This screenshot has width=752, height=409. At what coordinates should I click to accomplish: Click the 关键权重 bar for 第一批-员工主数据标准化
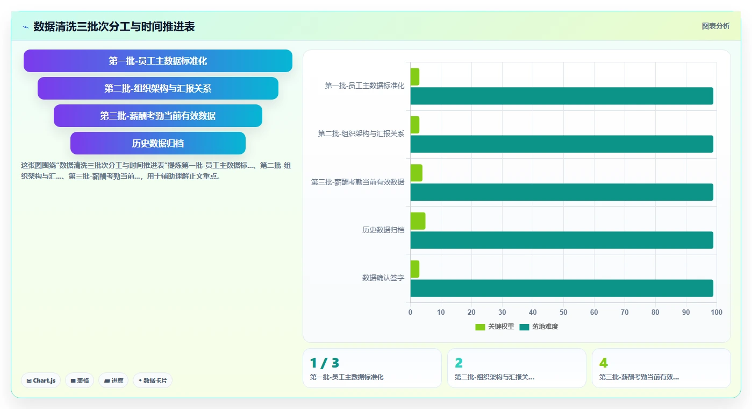[415, 77]
